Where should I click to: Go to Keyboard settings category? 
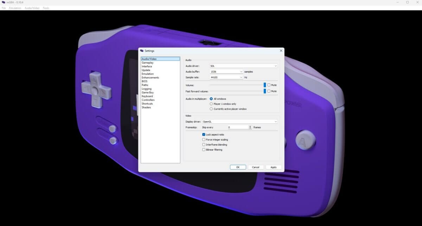(147, 96)
